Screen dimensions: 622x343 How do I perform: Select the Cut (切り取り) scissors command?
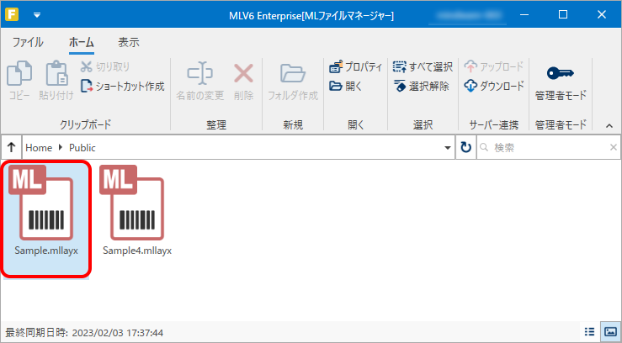pyautogui.click(x=105, y=67)
